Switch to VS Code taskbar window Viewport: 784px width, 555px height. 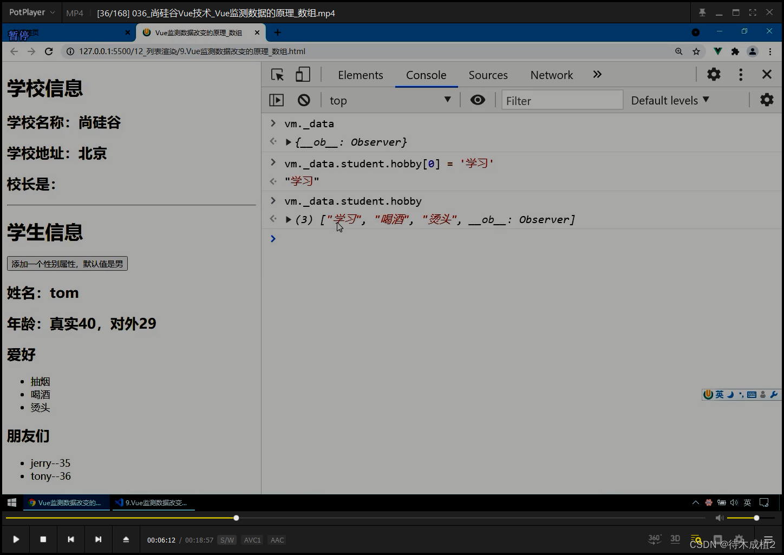154,502
